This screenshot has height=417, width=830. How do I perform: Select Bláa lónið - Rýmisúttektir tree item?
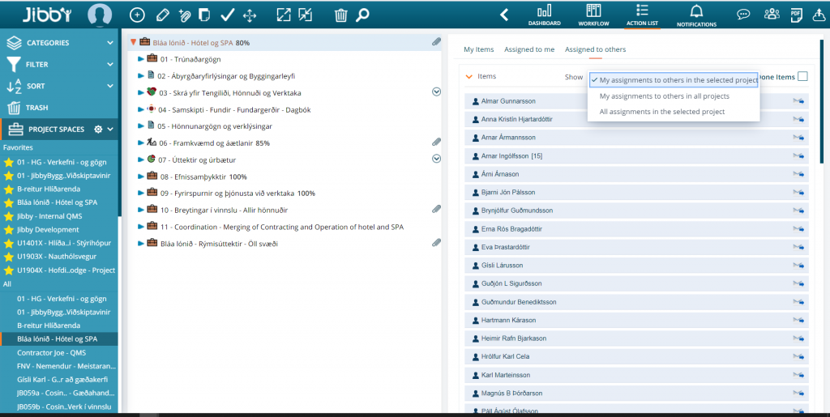coord(219,244)
